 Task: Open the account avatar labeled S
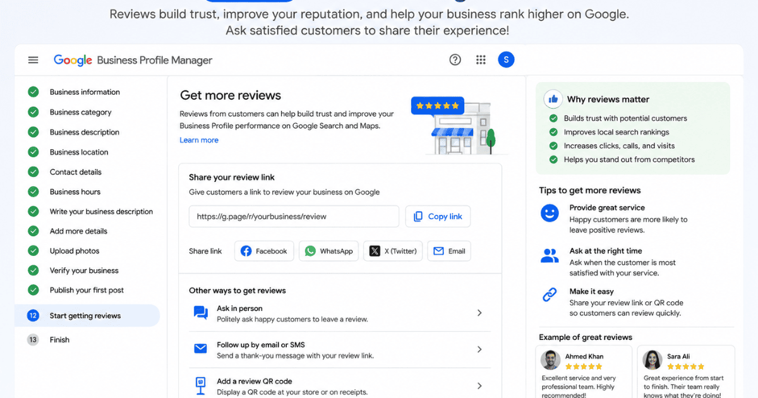pyautogui.click(x=506, y=60)
